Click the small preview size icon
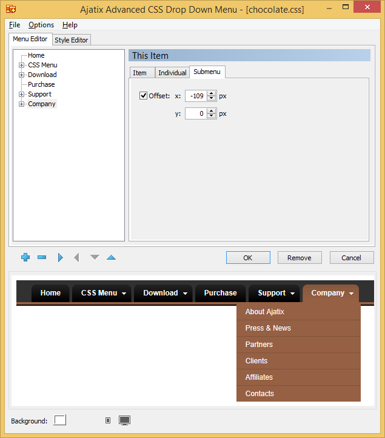The width and height of the screenshot is (385, 438). (108, 420)
